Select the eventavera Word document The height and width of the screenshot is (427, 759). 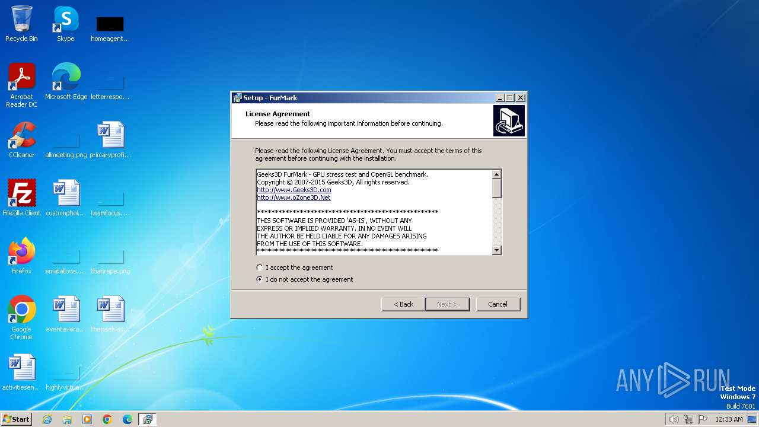(x=66, y=314)
